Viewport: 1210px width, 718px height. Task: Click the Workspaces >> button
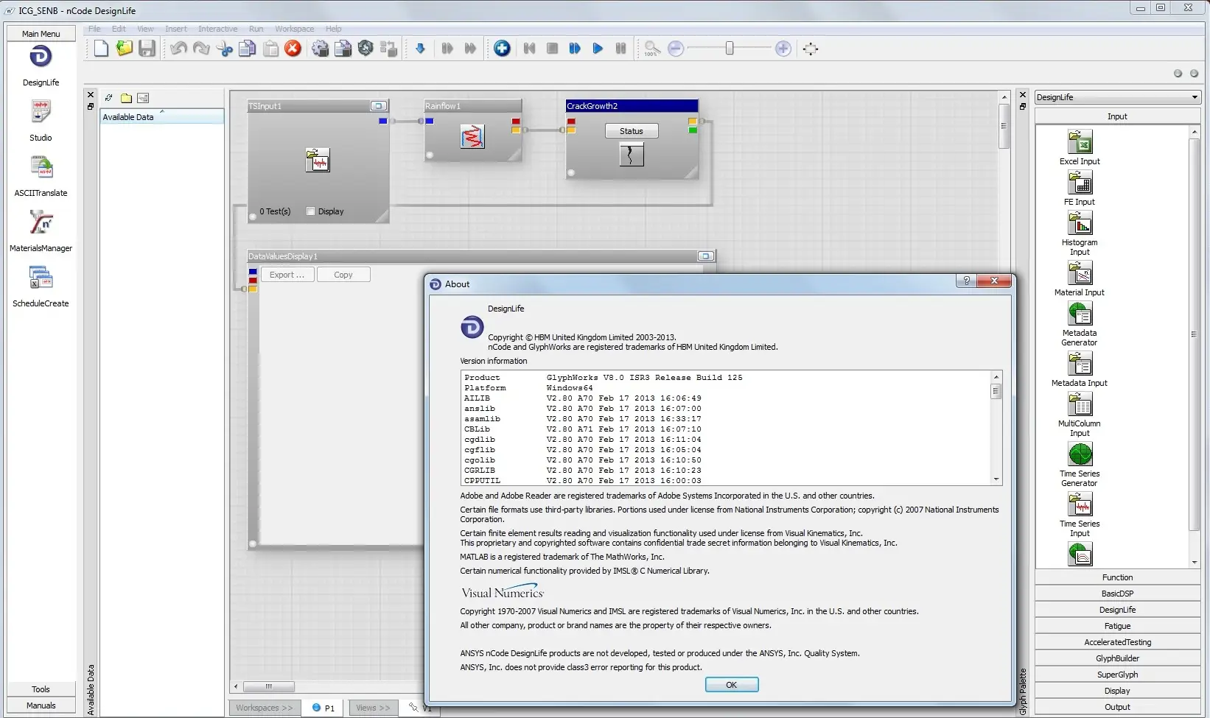[265, 708]
